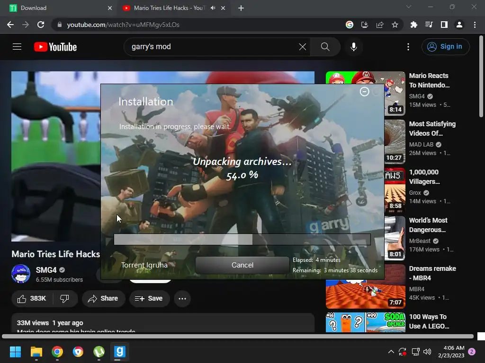Open YouTube hamburger guide menu
This screenshot has height=363, width=485.
17,47
